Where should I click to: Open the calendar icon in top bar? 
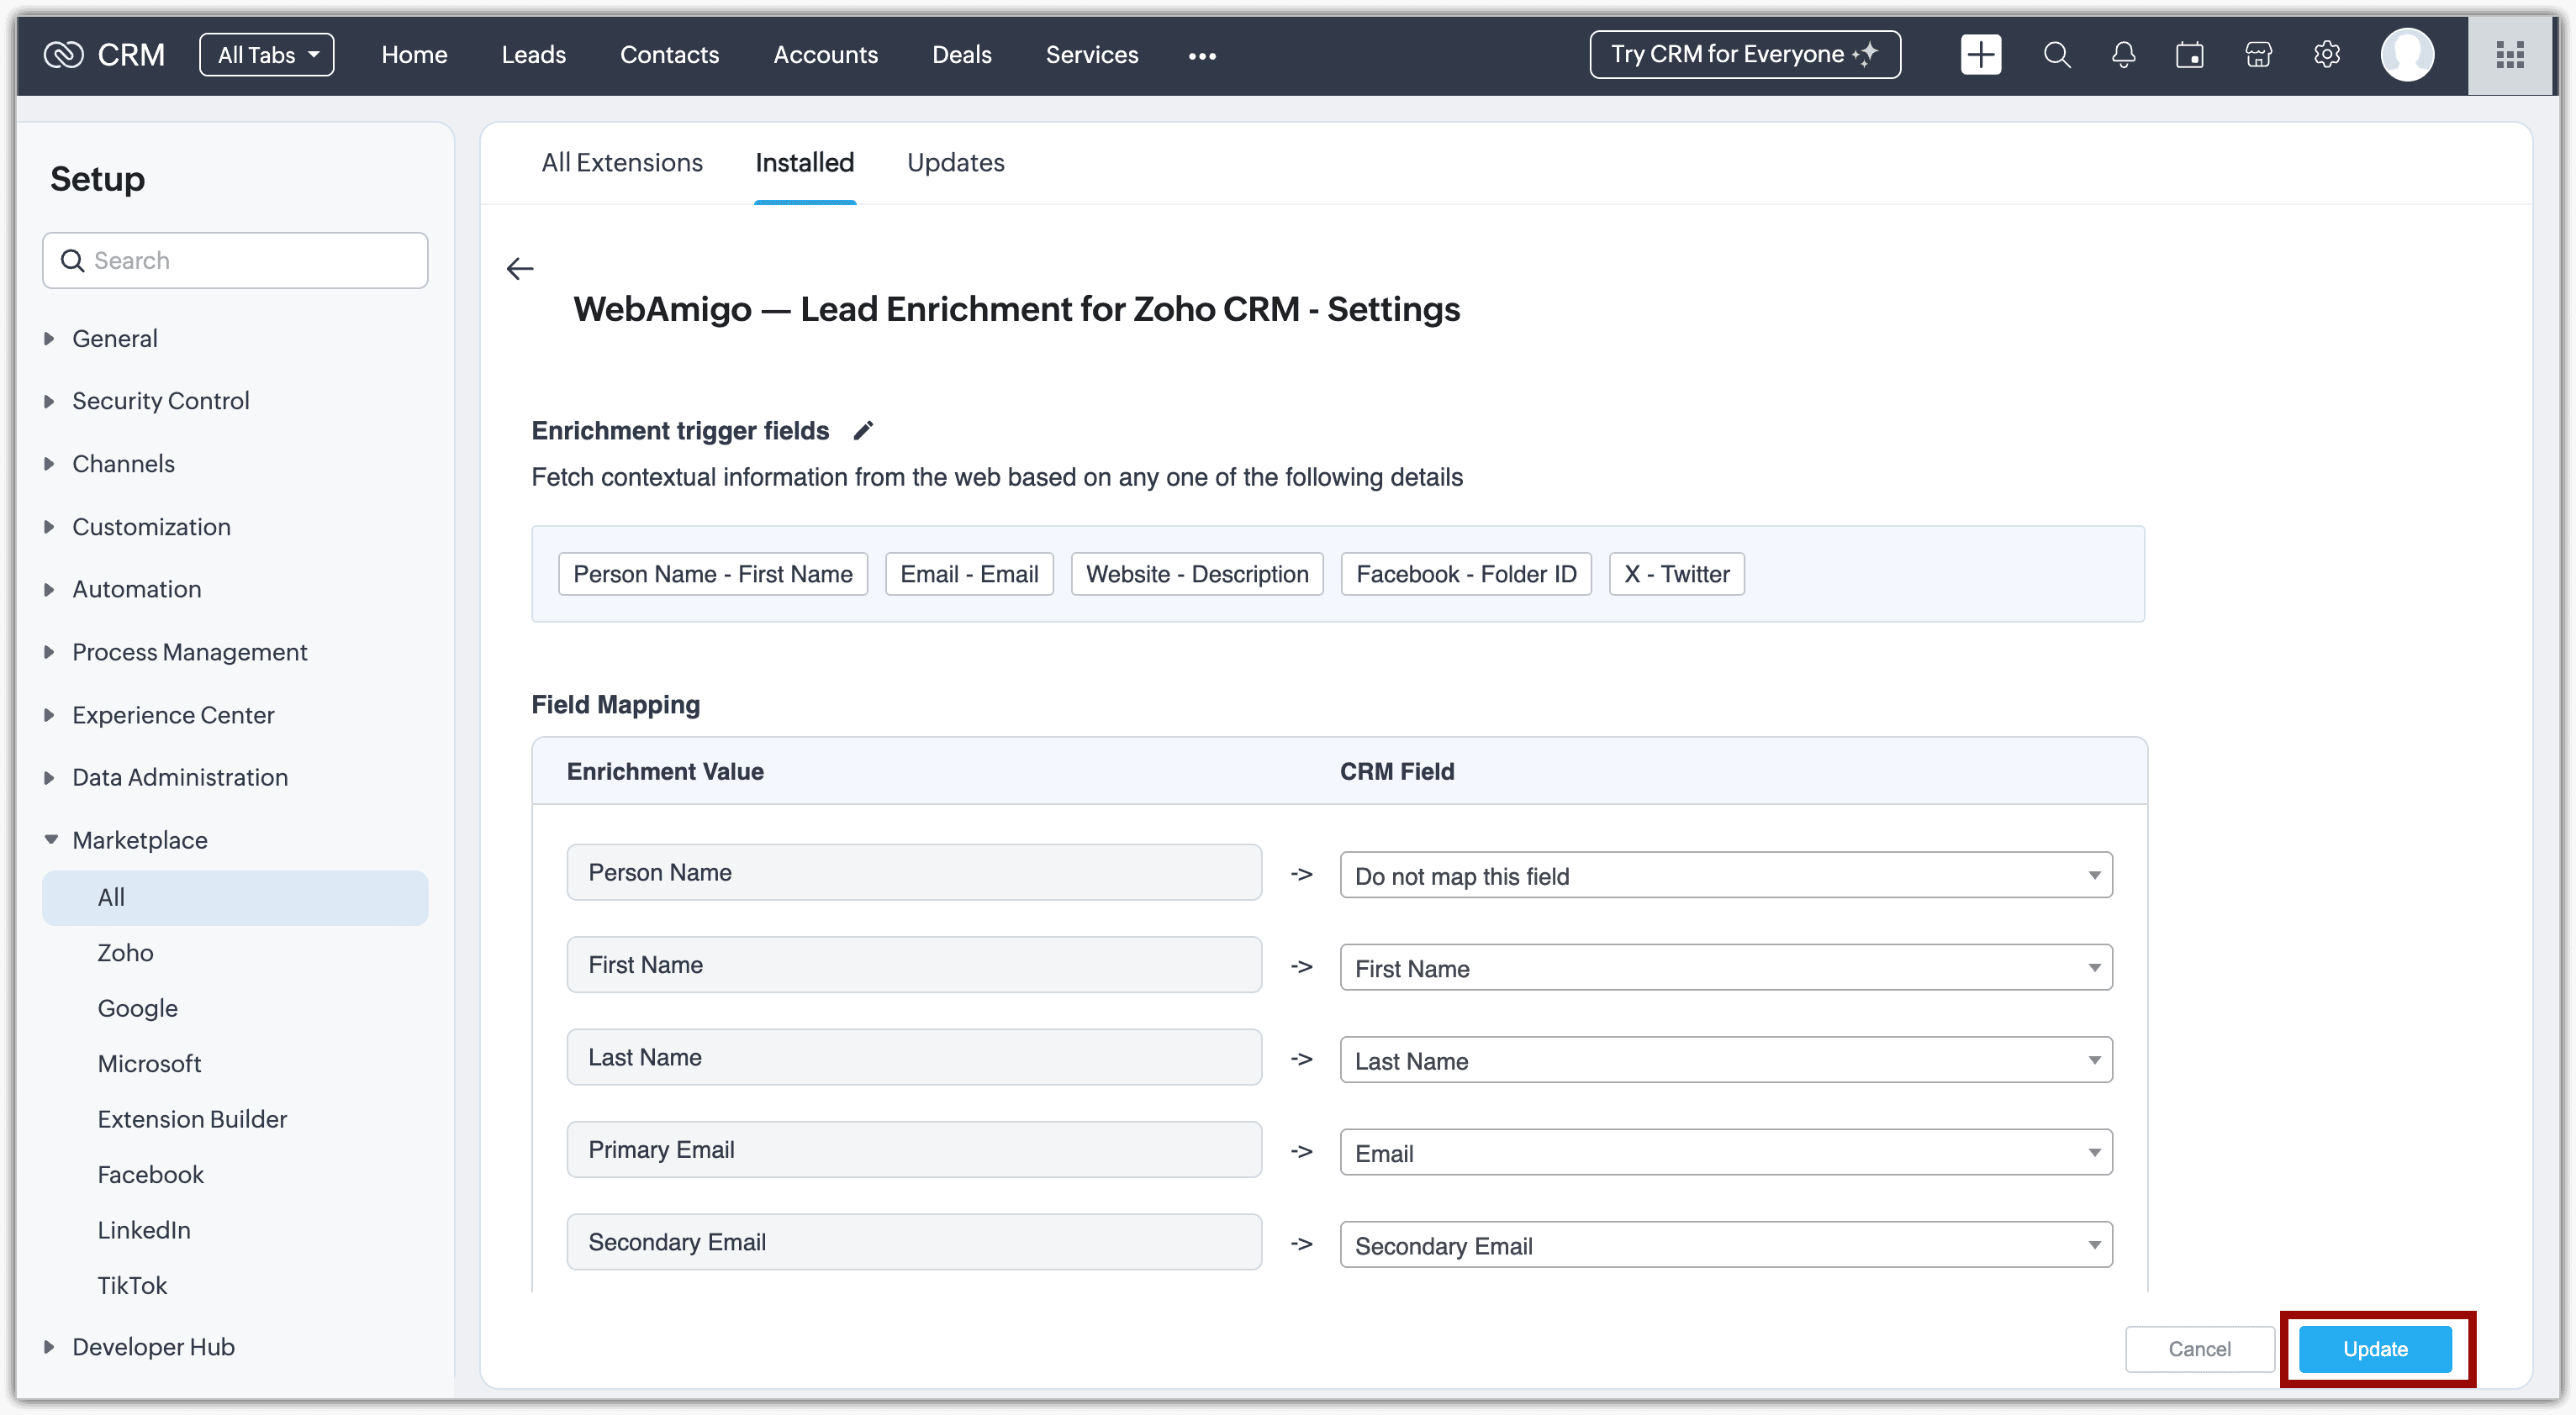click(x=2190, y=55)
